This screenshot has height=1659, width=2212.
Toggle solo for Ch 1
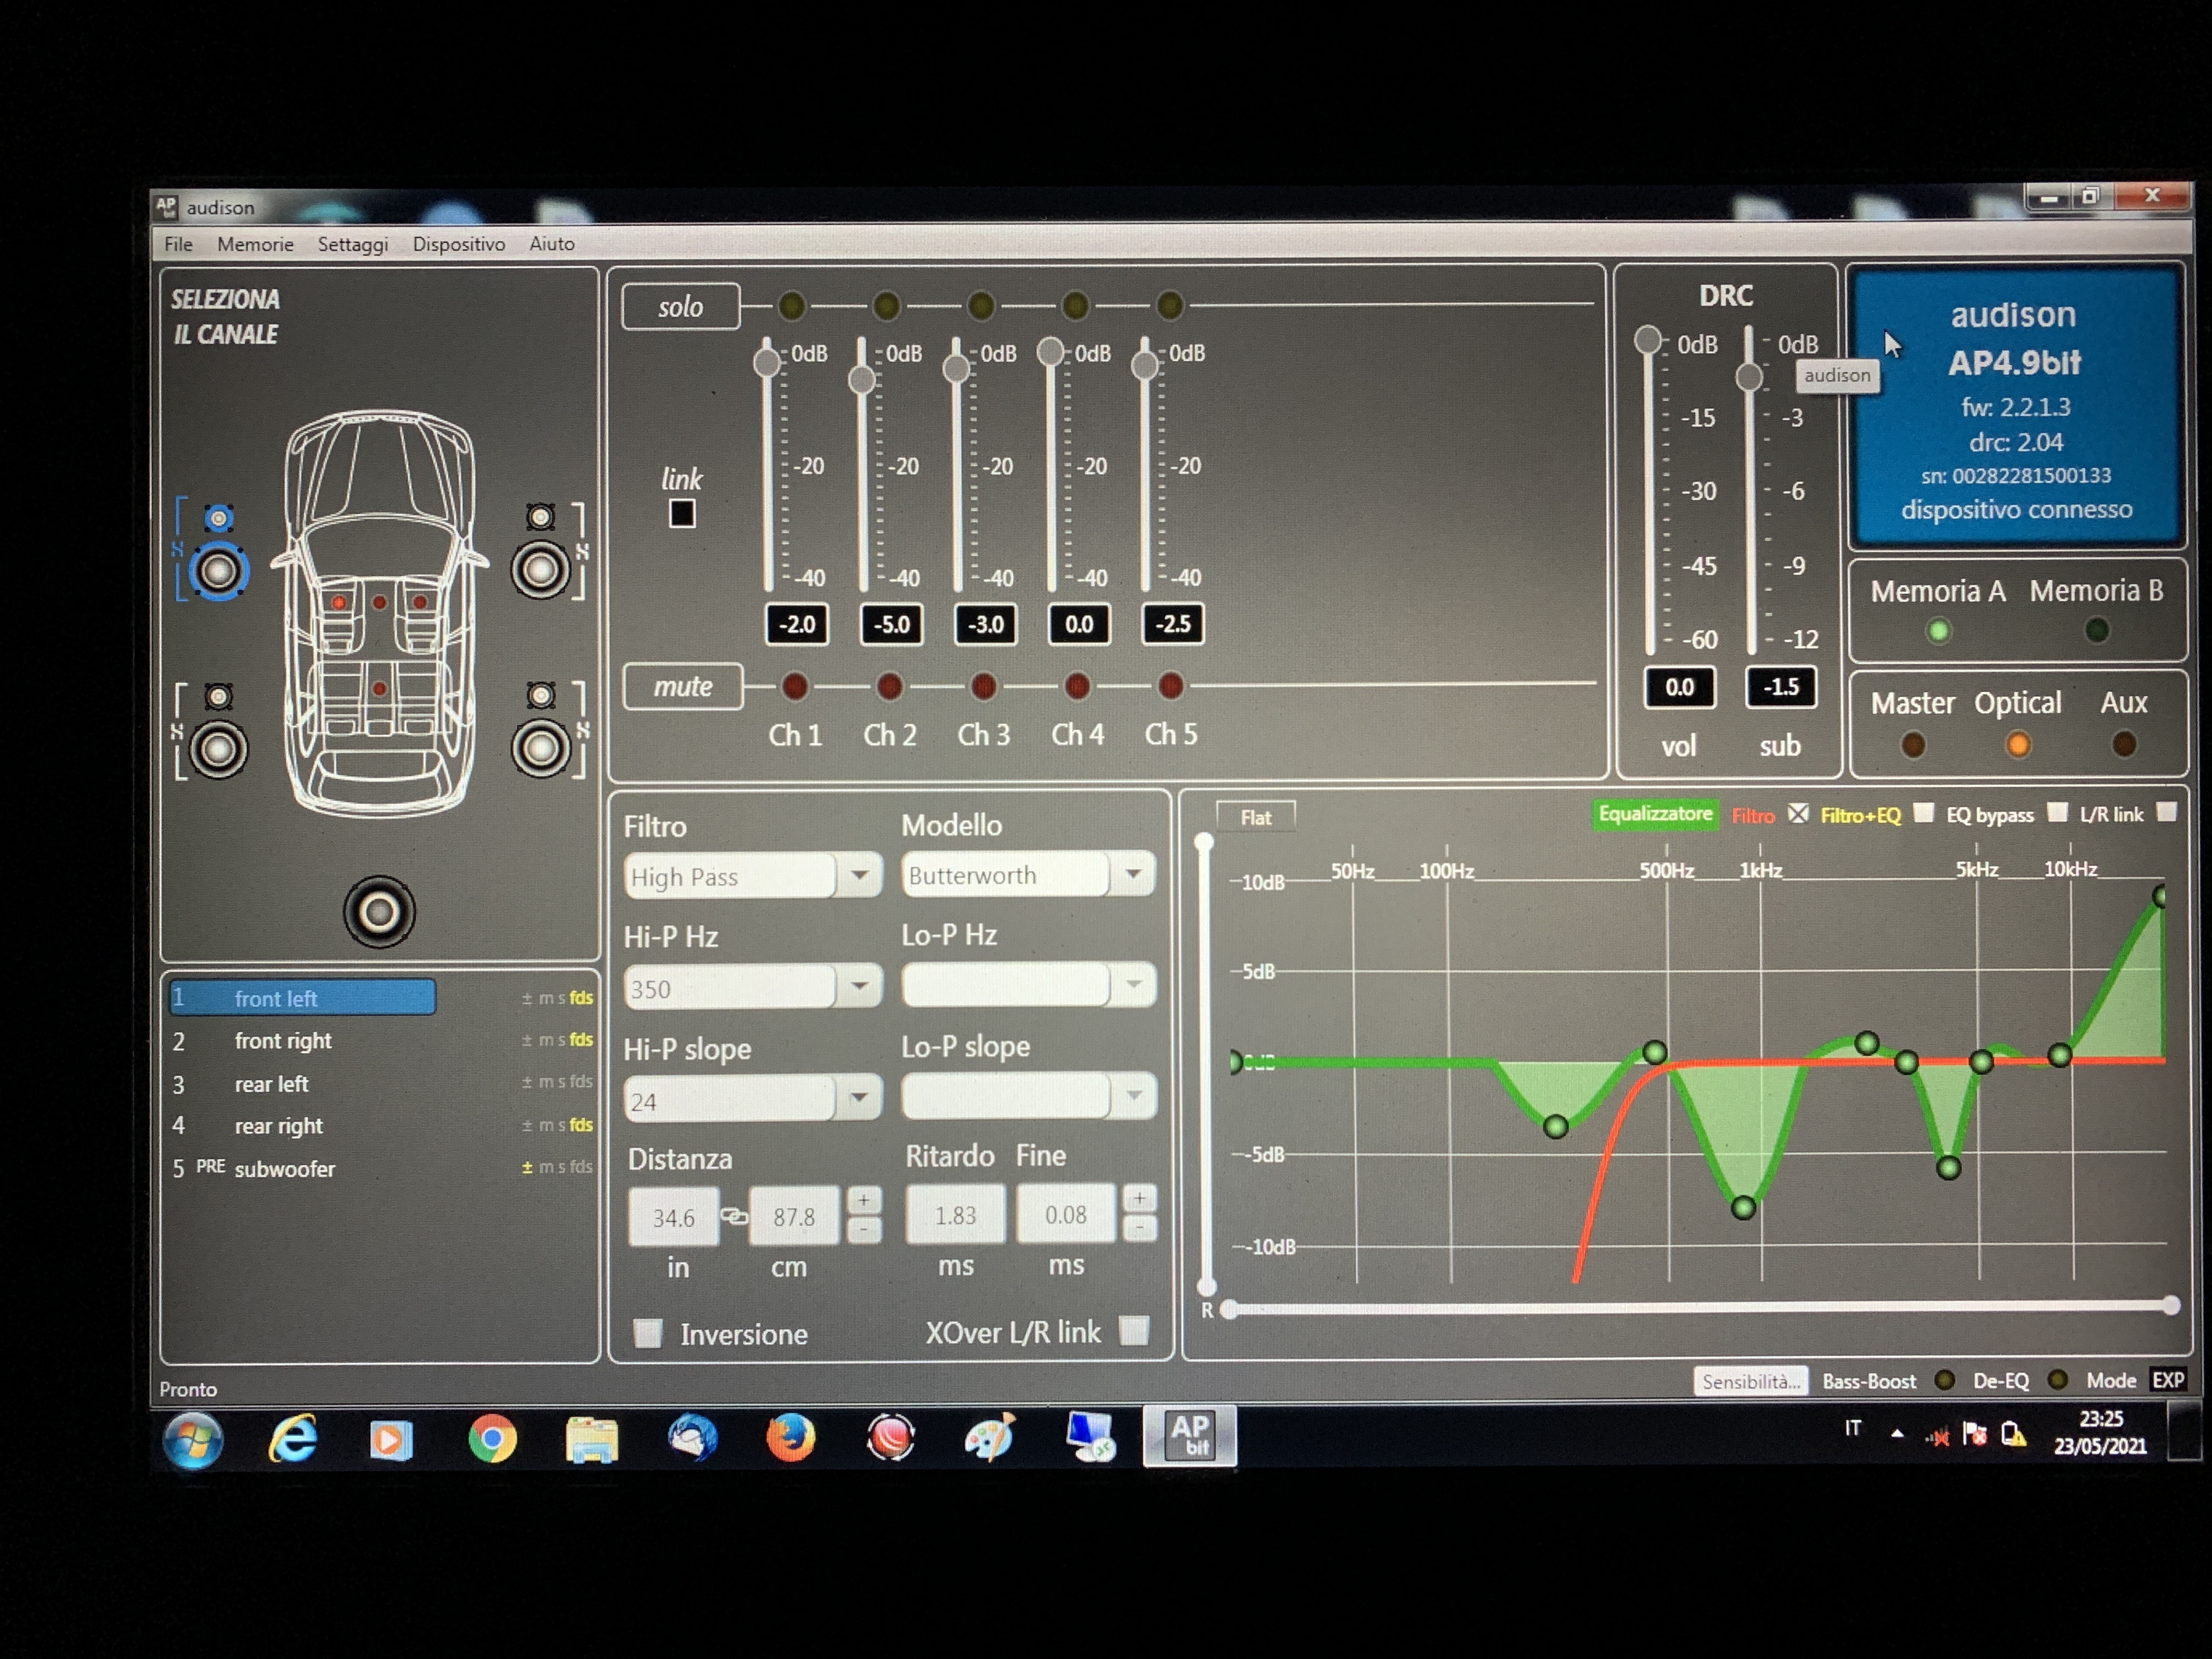click(792, 305)
